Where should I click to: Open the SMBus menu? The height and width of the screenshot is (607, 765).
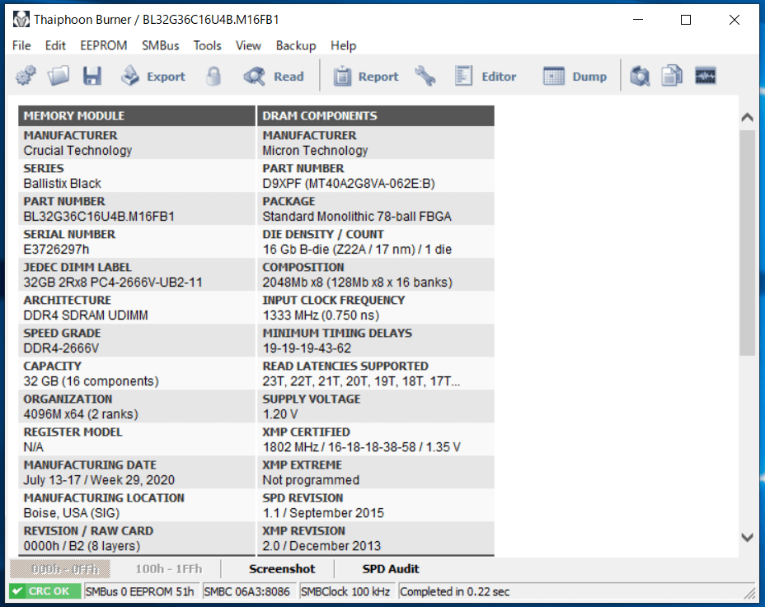(x=160, y=45)
